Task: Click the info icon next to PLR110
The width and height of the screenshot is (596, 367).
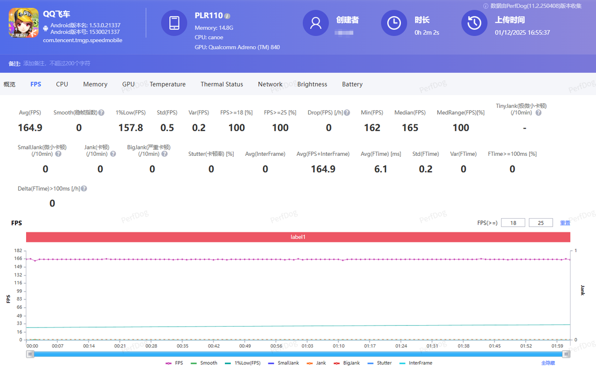Action: (228, 16)
